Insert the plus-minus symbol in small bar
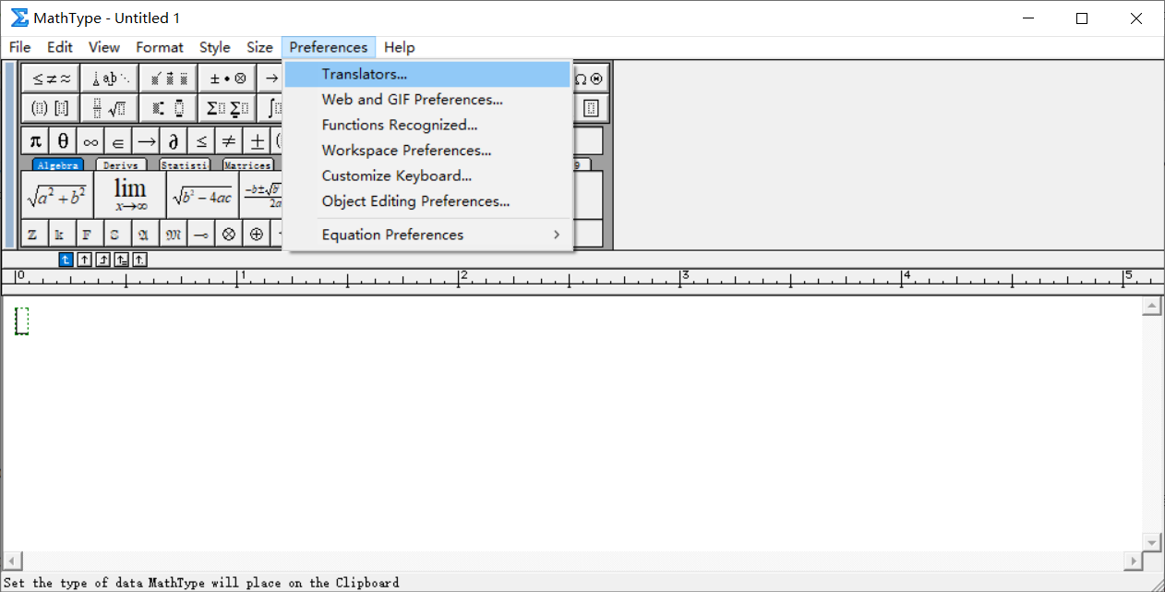Viewport: 1165px width, 592px height. pos(257,141)
